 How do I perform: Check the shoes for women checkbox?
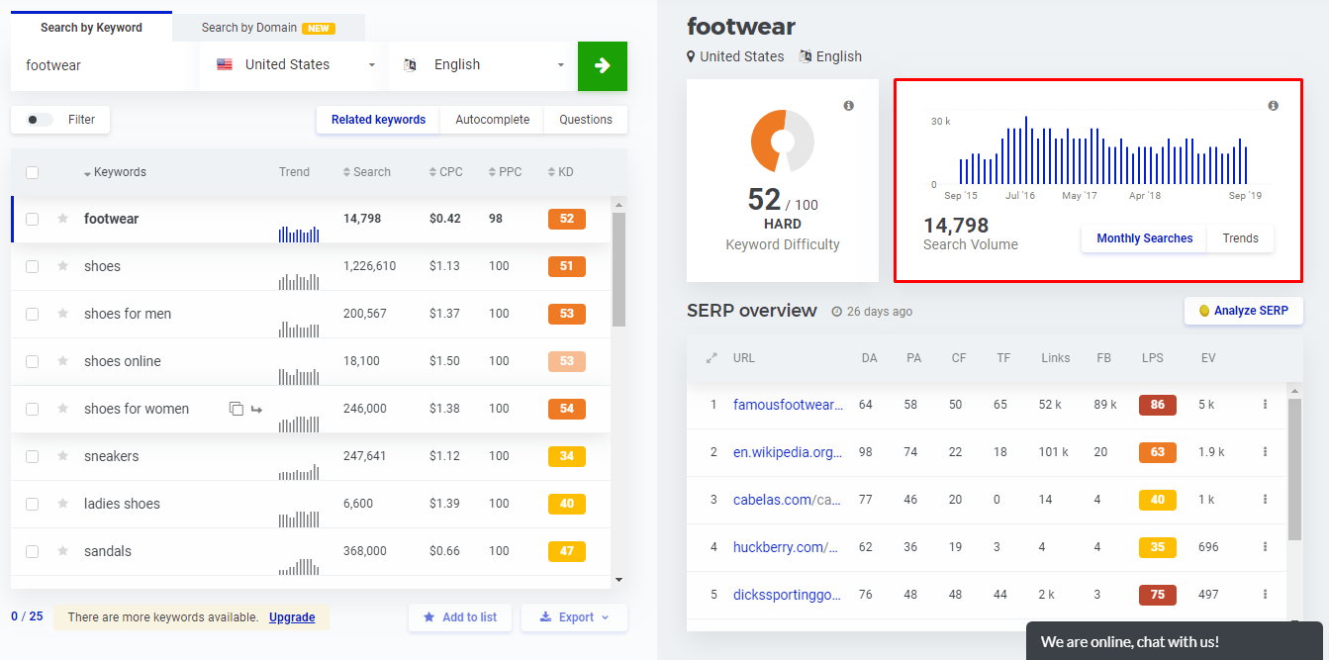coord(32,409)
